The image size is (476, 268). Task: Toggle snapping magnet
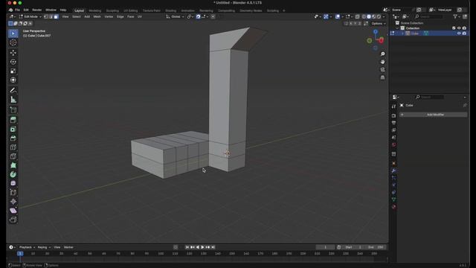pos(198,16)
